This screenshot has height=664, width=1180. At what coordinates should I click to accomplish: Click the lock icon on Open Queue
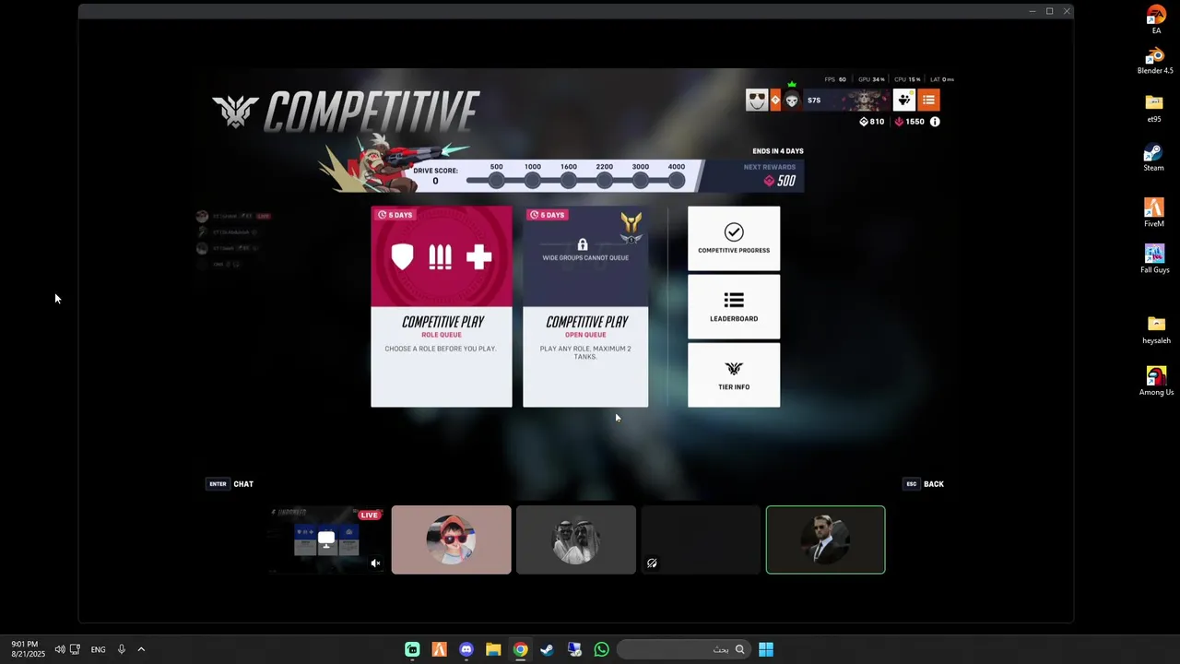pyautogui.click(x=583, y=244)
